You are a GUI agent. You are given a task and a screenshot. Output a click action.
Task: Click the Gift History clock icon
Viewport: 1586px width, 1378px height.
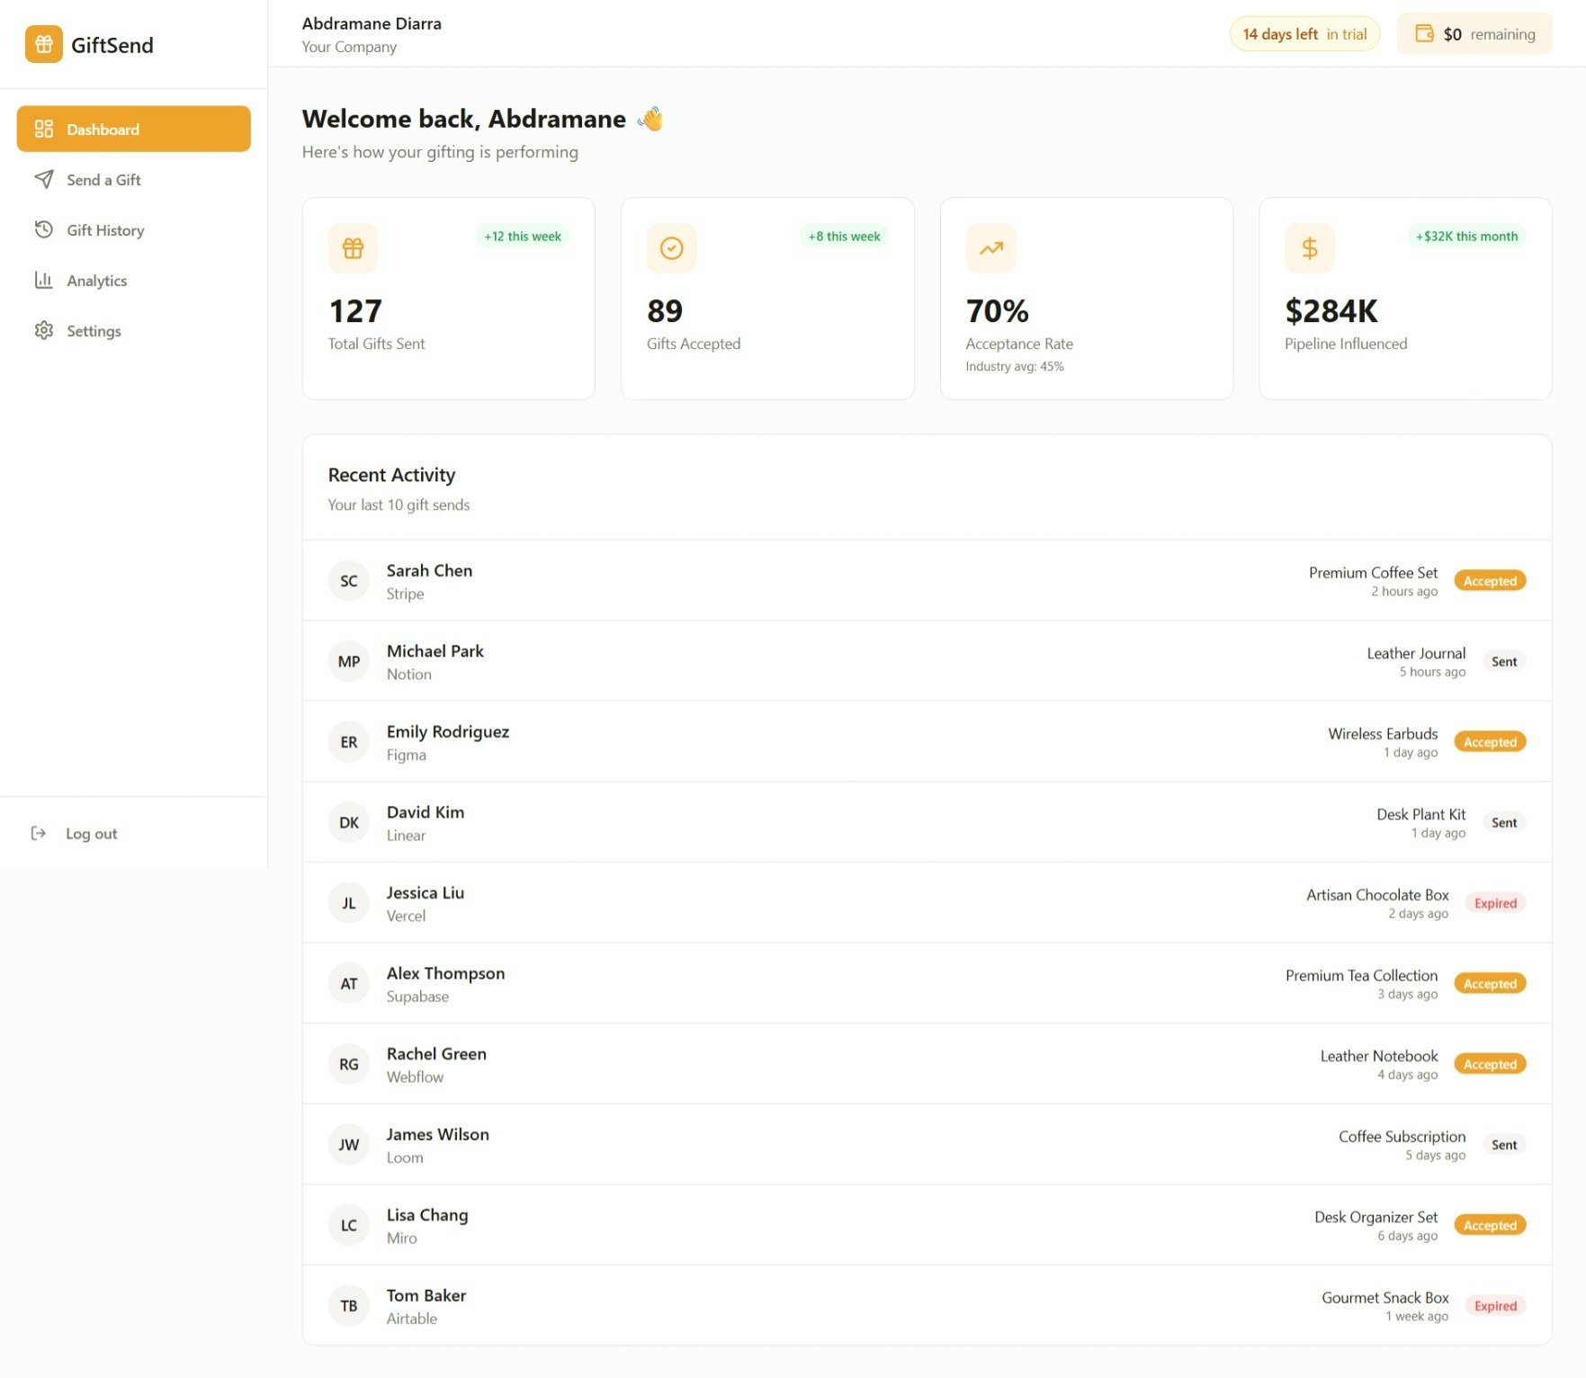click(43, 229)
